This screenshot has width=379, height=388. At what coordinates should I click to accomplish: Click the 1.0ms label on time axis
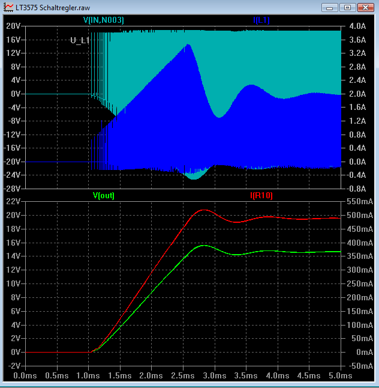88,375
